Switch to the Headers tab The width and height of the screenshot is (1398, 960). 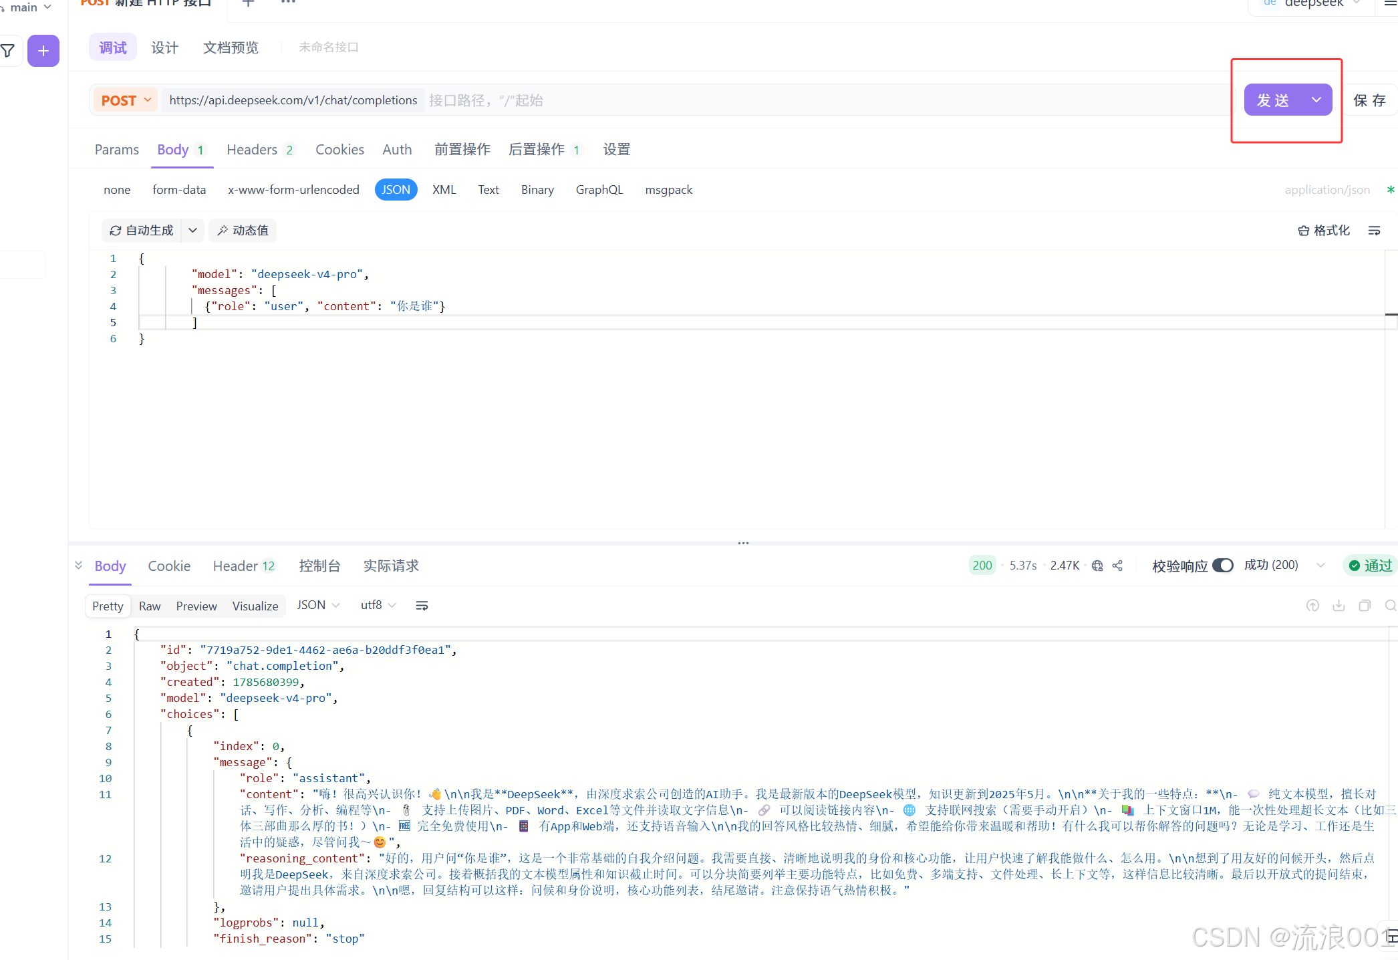[x=259, y=150]
